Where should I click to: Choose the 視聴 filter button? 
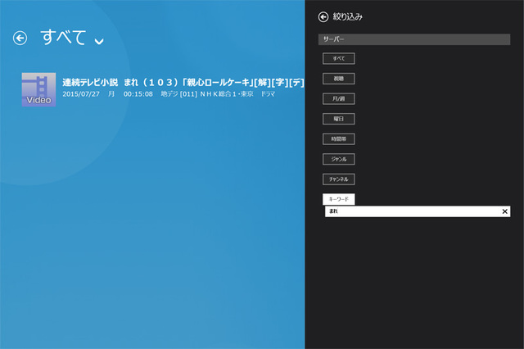pos(338,79)
